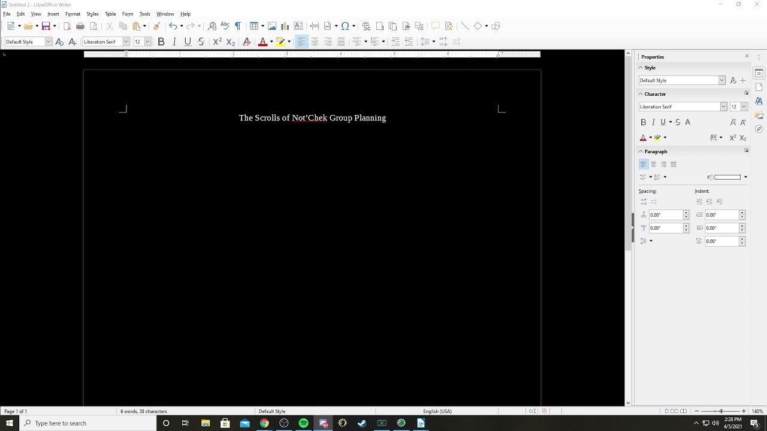Open the Table menu
This screenshot has width=767, height=431.
(x=110, y=14)
